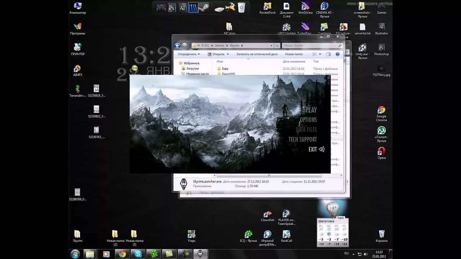461x259 pixels.
Task: Open the Упорядочить menu
Action: 189,54
